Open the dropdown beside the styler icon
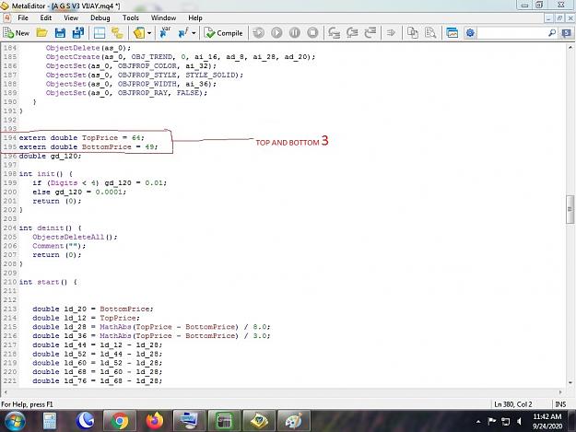 [x=149, y=33]
